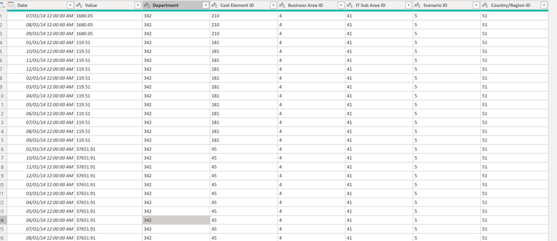Click IT Sub Area ID 41 in row 22
Viewport: 557px width, 241px height.
pyautogui.click(x=379, y=203)
